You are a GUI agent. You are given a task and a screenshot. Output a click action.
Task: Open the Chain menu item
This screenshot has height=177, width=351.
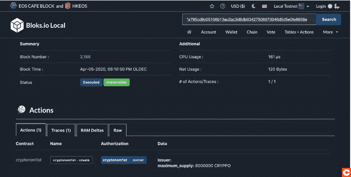pyautogui.click(x=252, y=32)
